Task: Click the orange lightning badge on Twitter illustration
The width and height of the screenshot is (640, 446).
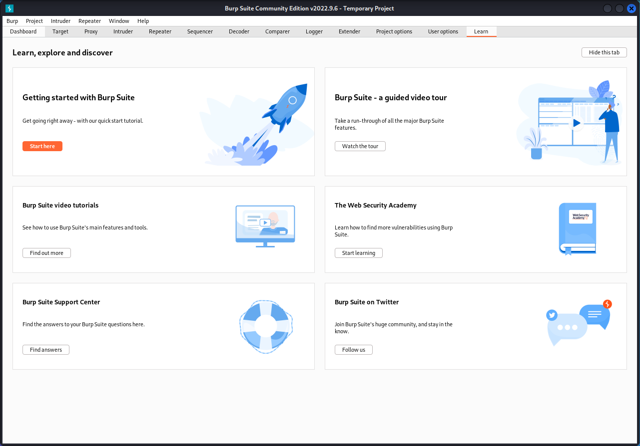Action: [x=608, y=304]
